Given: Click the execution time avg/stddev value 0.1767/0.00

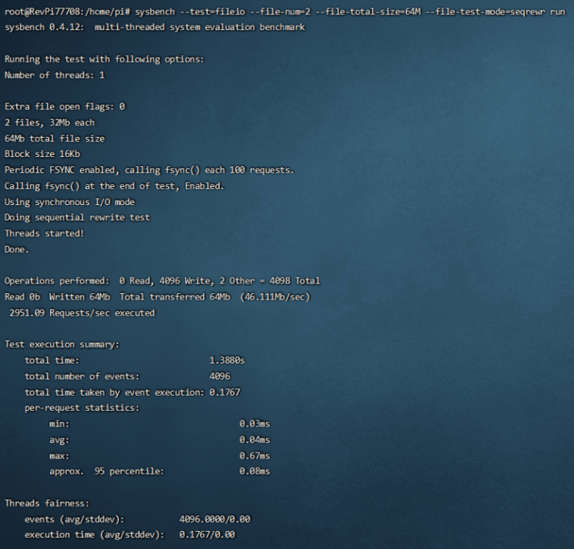Looking at the screenshot, I should 207,535.
